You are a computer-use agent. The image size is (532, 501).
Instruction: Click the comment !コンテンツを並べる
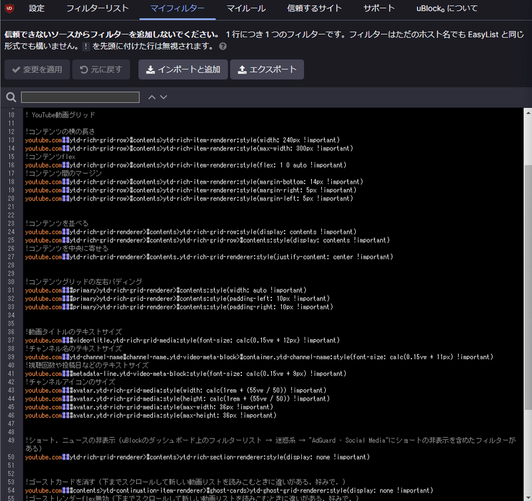tap(57, 224)
